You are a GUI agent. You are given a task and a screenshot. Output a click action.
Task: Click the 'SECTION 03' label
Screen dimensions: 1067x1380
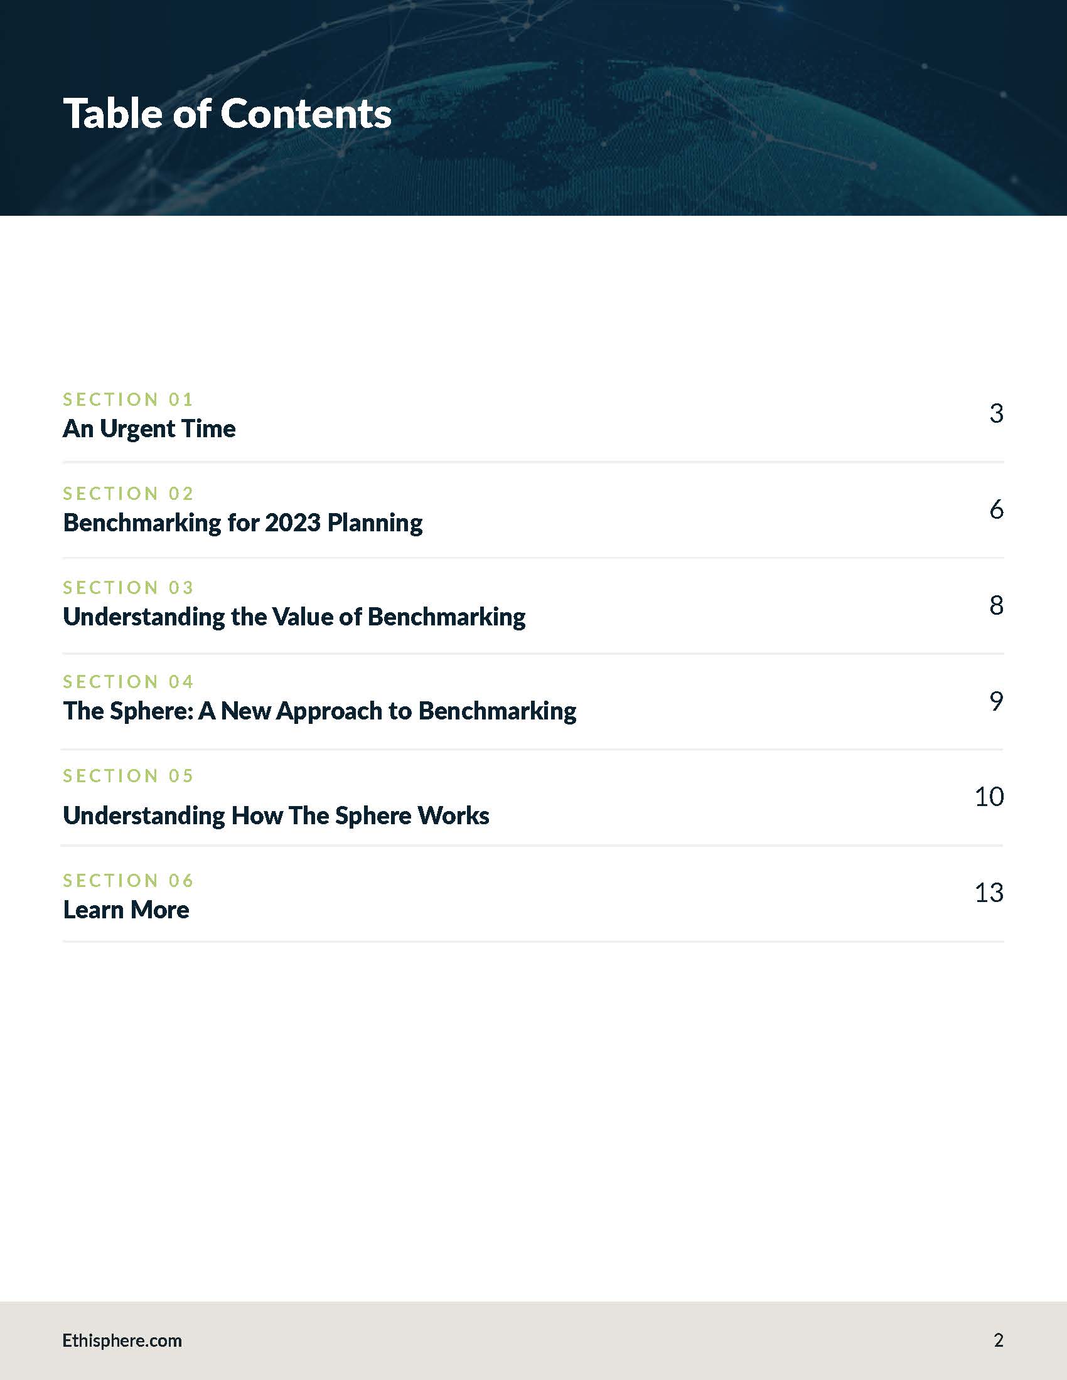(127, 588)
